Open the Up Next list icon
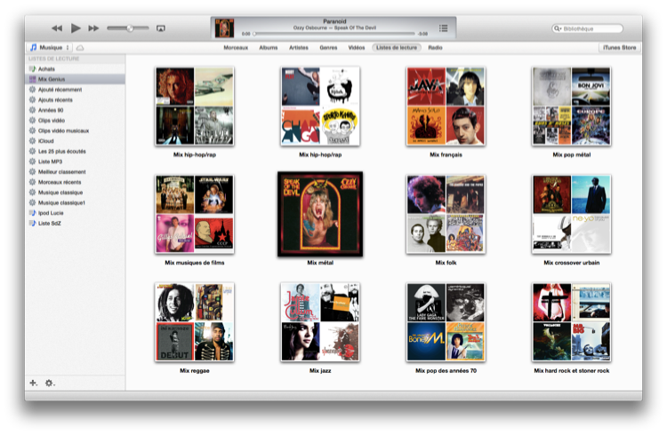This screenshot has height=435, width=667. 444,28
